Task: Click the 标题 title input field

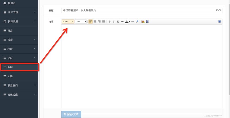Action: pos(141,11)
